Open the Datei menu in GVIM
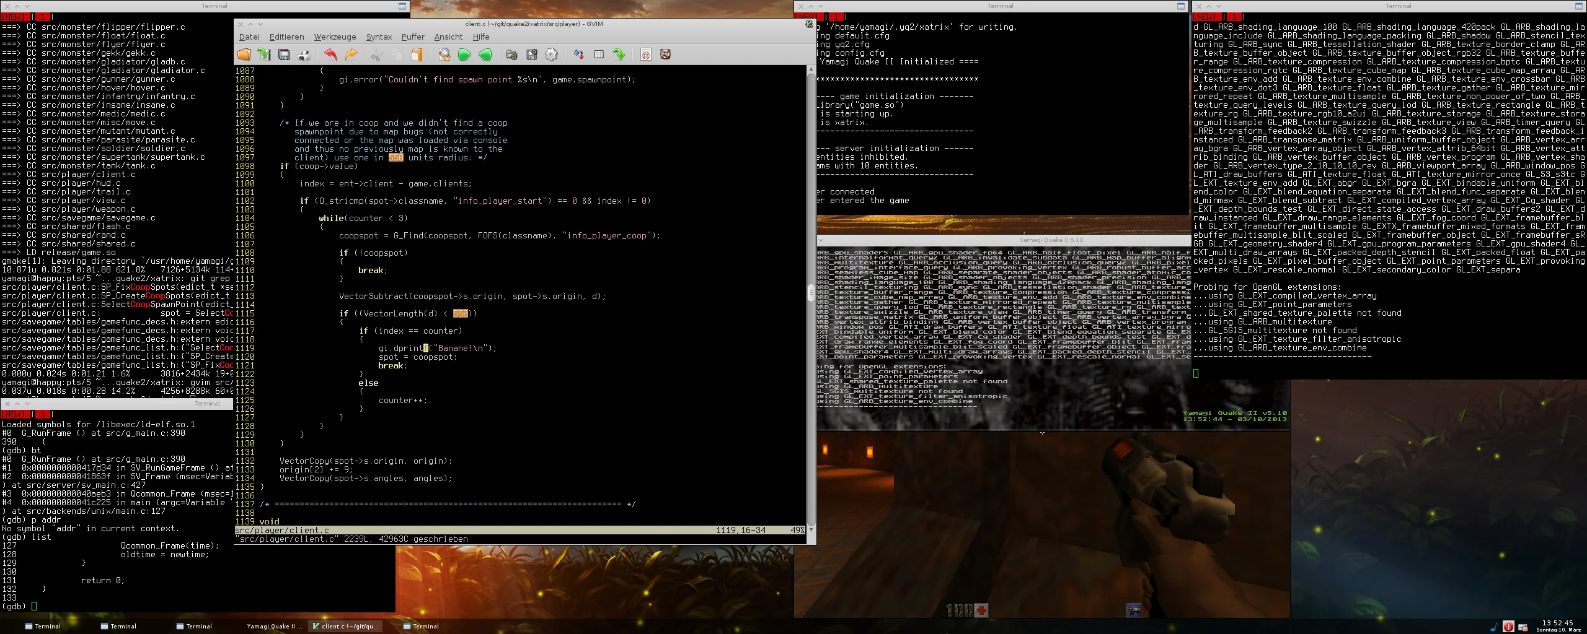This screenshot has height=634, width=1587. (249, 37)
